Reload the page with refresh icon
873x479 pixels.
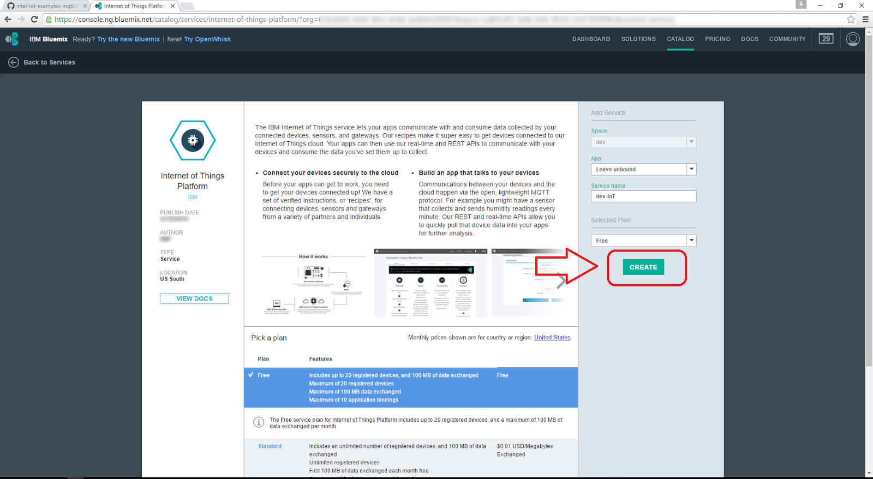34,19
